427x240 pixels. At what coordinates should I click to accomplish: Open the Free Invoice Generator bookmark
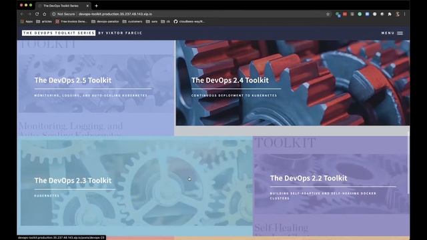click(71, 21)
